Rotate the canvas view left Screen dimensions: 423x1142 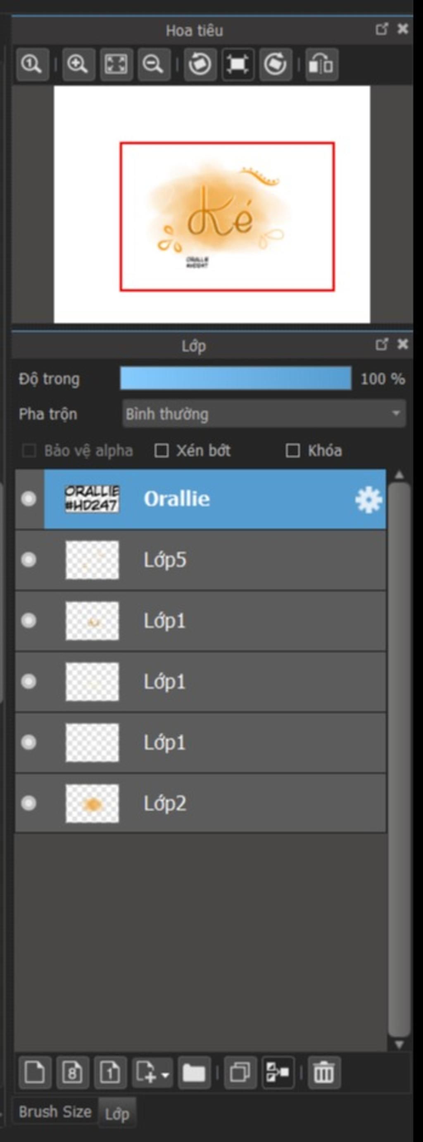coord(200,65)
